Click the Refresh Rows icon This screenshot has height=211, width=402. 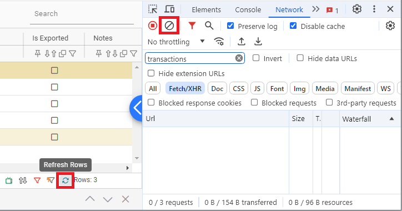(x=66, y=180)
